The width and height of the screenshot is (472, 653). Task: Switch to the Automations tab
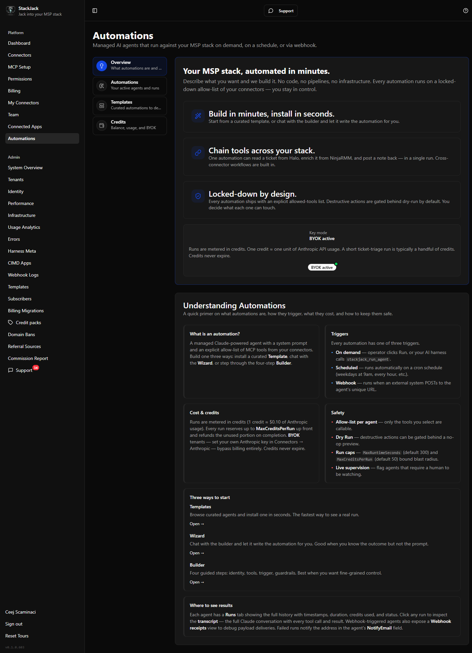[130, 86]
